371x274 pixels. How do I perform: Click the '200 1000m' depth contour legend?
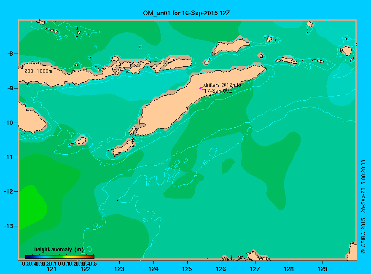point(38,71)
